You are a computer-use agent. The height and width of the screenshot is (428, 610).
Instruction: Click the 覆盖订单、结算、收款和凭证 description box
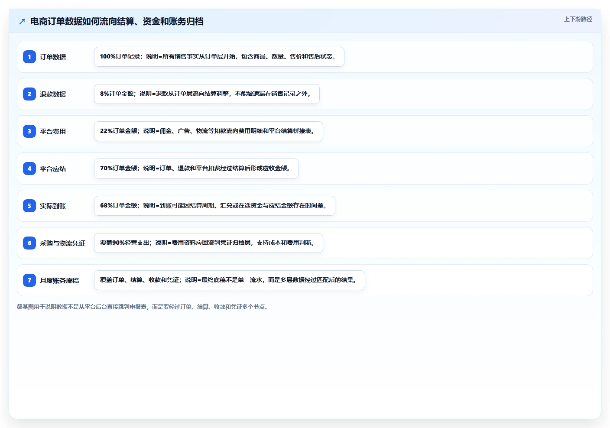click(230, 280)
